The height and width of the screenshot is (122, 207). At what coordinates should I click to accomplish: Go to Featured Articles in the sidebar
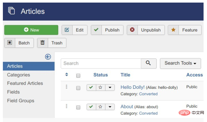tap(25, 83)
